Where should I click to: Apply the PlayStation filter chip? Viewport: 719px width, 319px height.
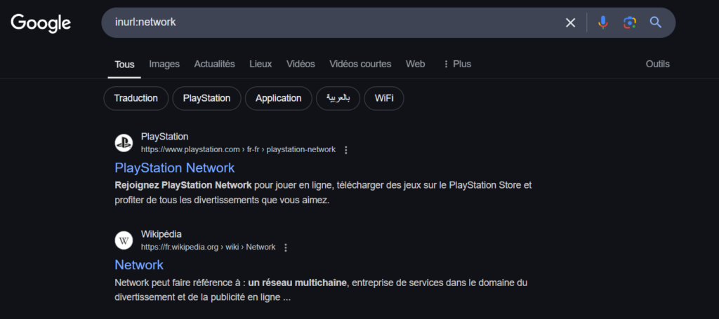pos(206,98)
